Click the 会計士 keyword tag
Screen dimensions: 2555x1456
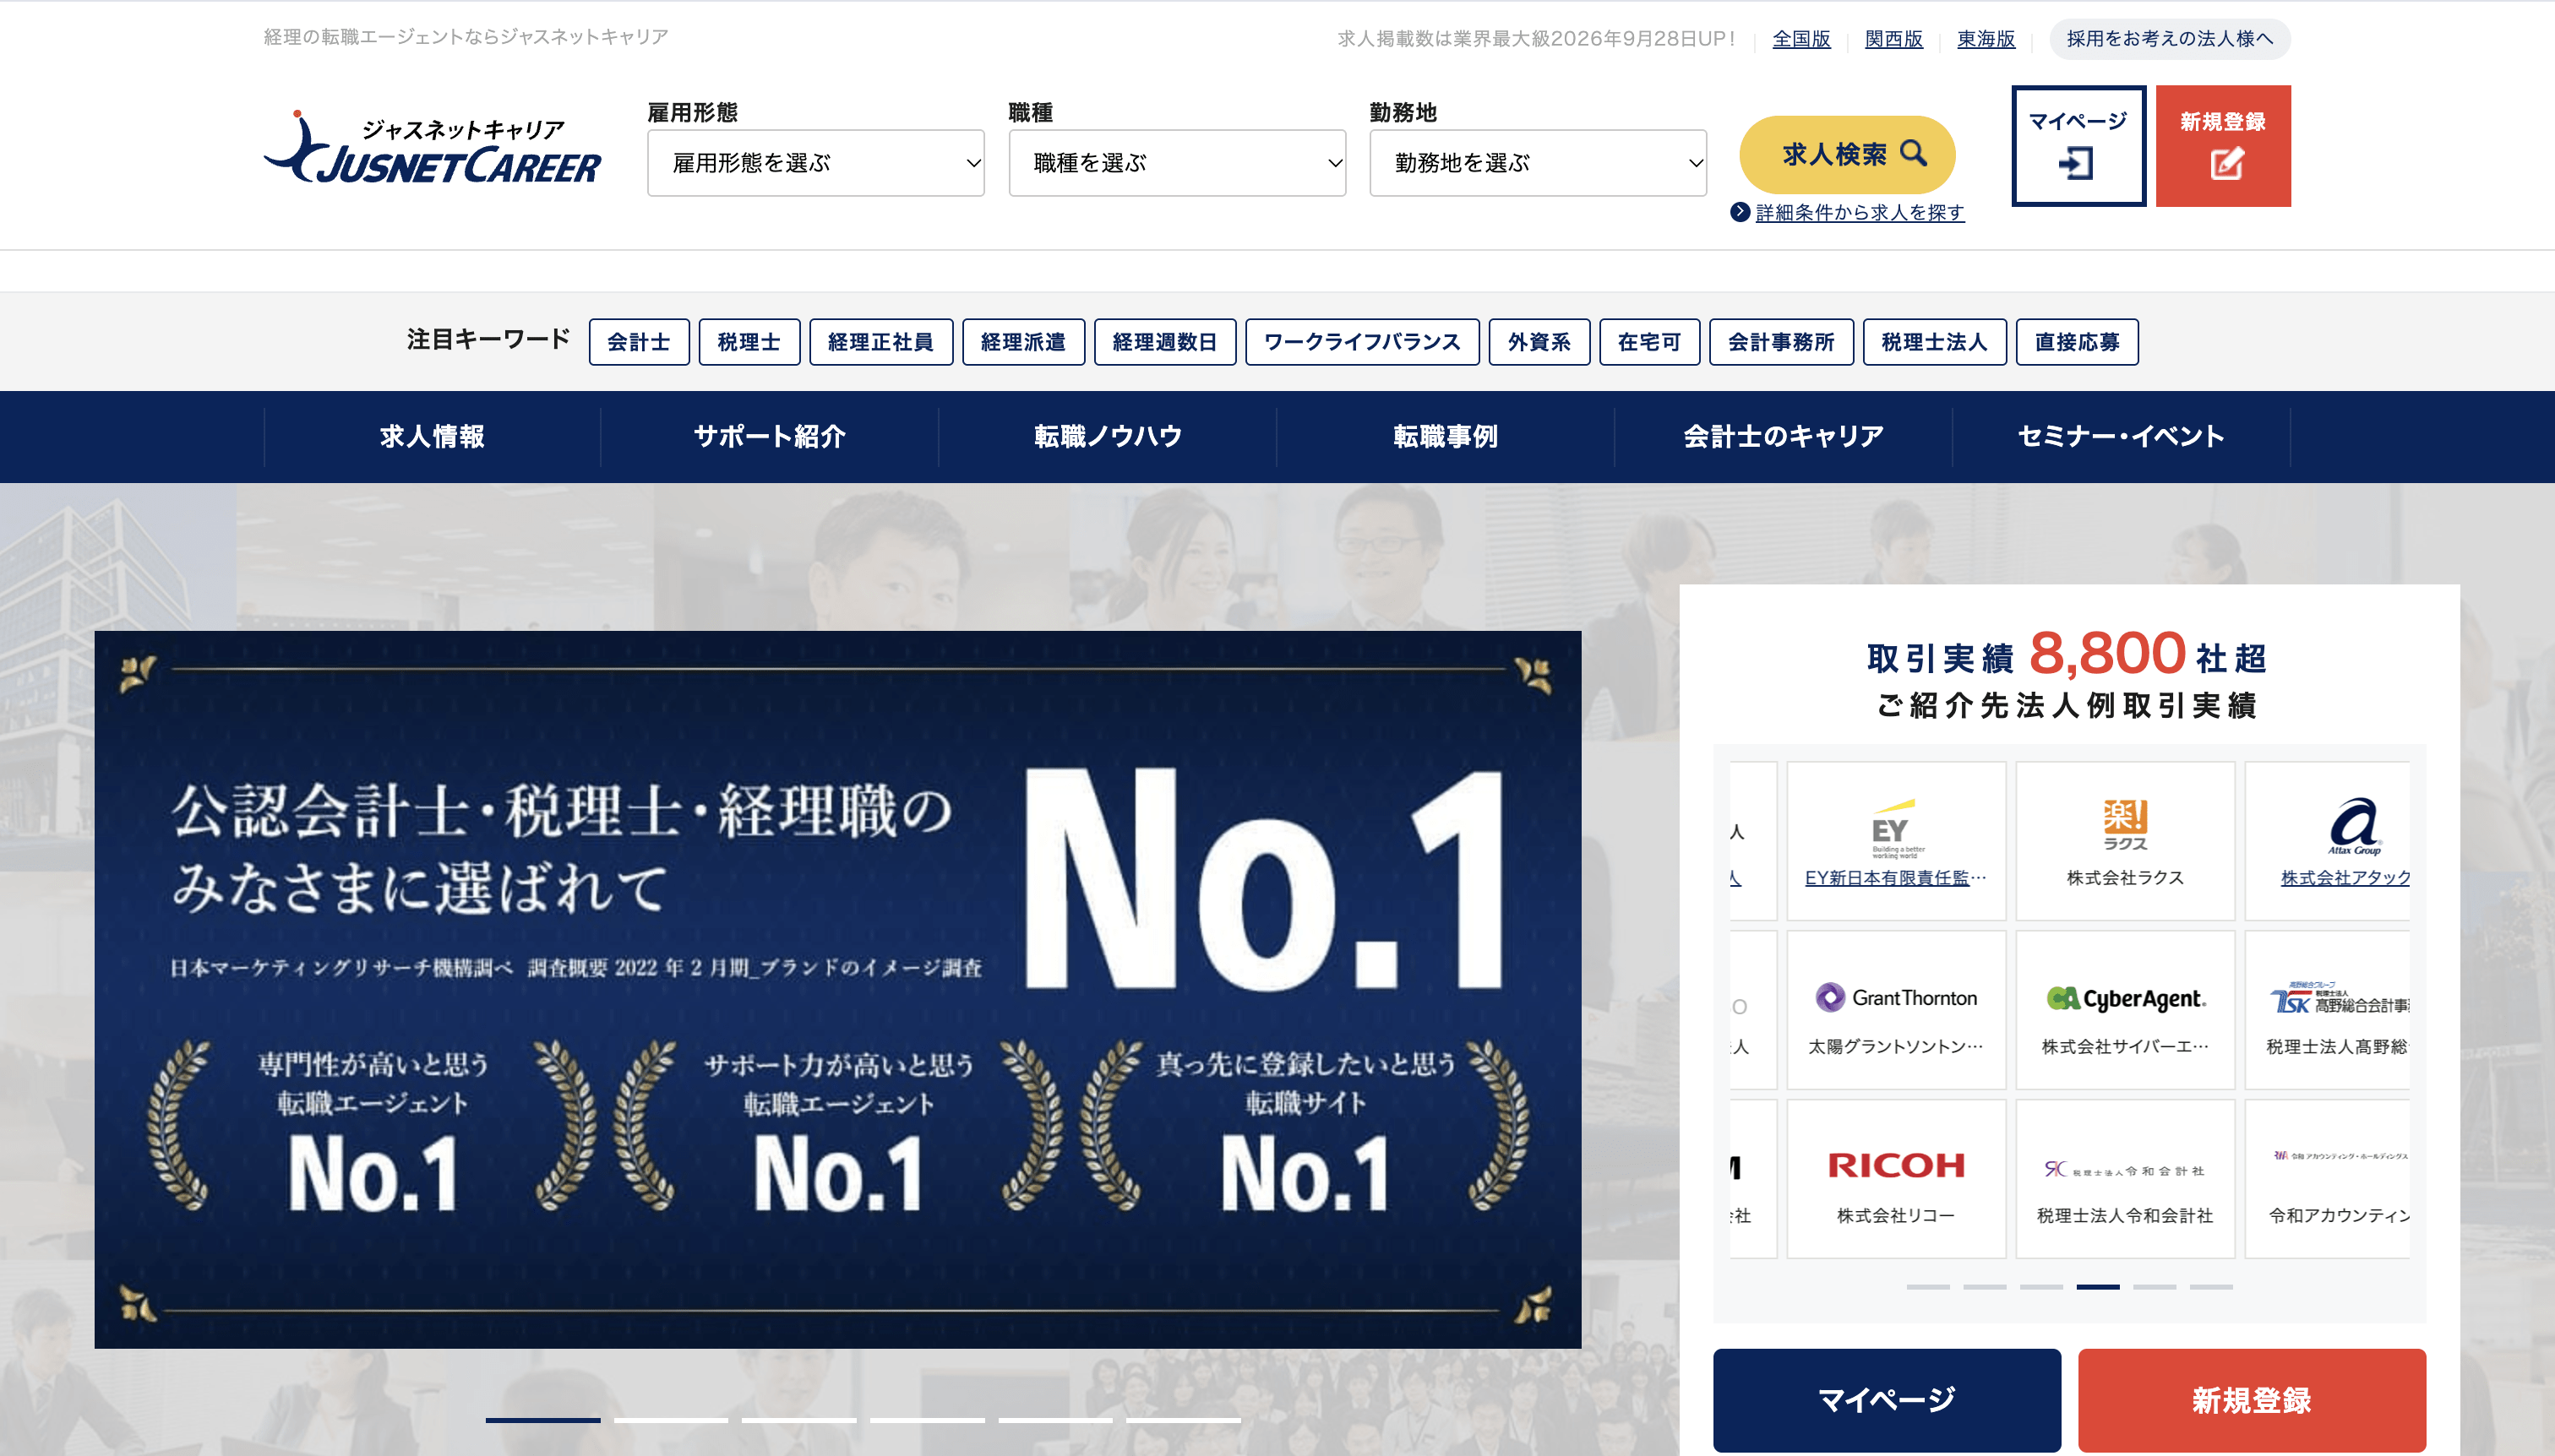coord(638,342)
